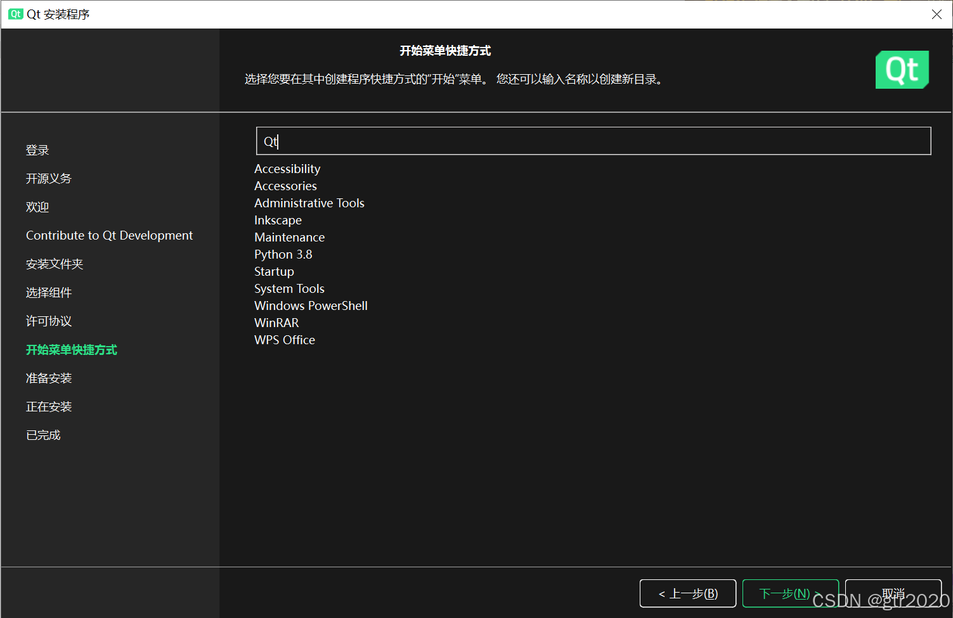Go back with the 上一步(B) button
Screen dimensions: 953x618
688,593
